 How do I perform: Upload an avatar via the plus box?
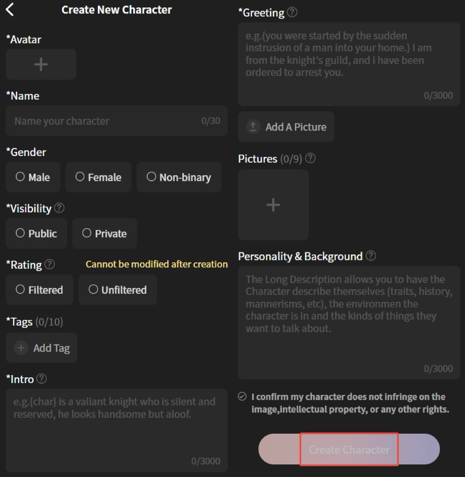point(41,64)
